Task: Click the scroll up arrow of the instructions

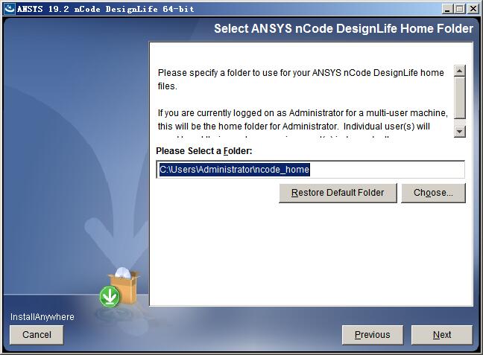Action: (460, 71)
